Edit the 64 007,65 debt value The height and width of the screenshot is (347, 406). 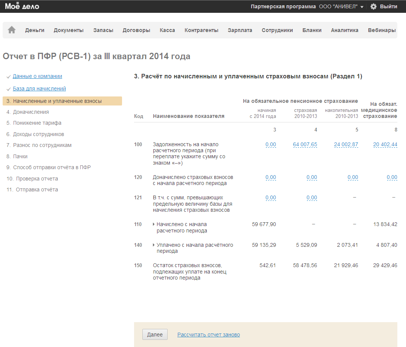pos(305,144)
